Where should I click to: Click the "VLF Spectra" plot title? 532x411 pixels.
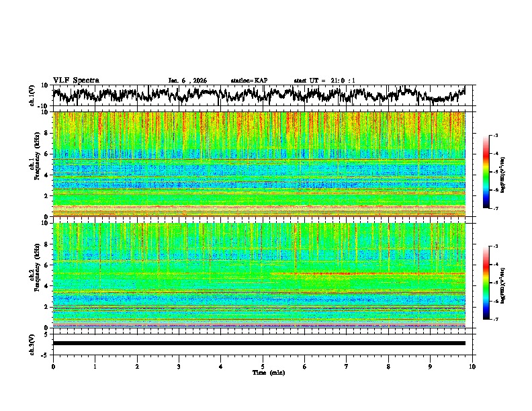76,81
